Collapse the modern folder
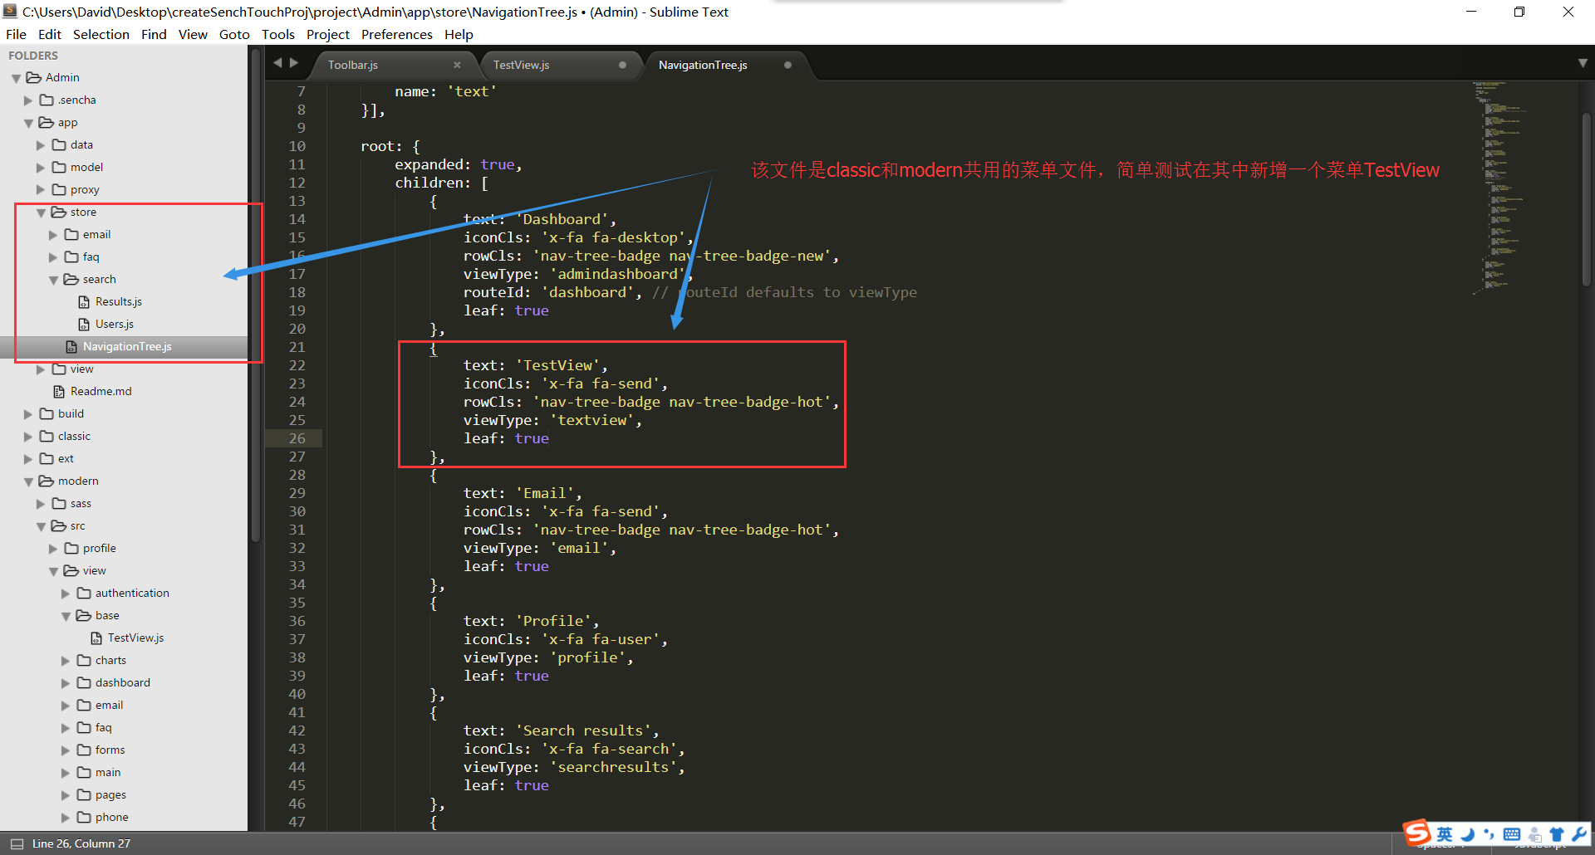 click(28, 481)
